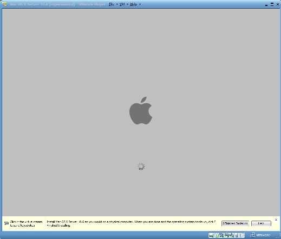The image size is (281, 239).
Task: Click the Help button in hint bar
Action: pyautogui.click(x=261, y=223)
